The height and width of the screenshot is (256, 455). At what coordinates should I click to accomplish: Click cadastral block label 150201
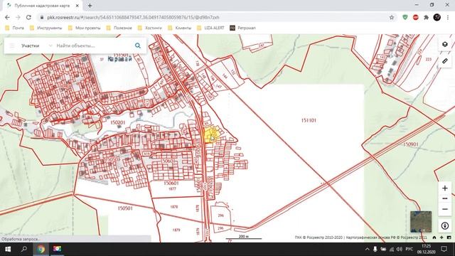(117, 122)
